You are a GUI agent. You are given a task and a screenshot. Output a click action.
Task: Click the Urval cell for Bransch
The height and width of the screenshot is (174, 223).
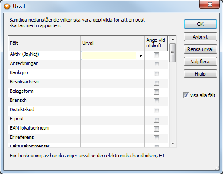pyautogui.click(x=113, y=101)
